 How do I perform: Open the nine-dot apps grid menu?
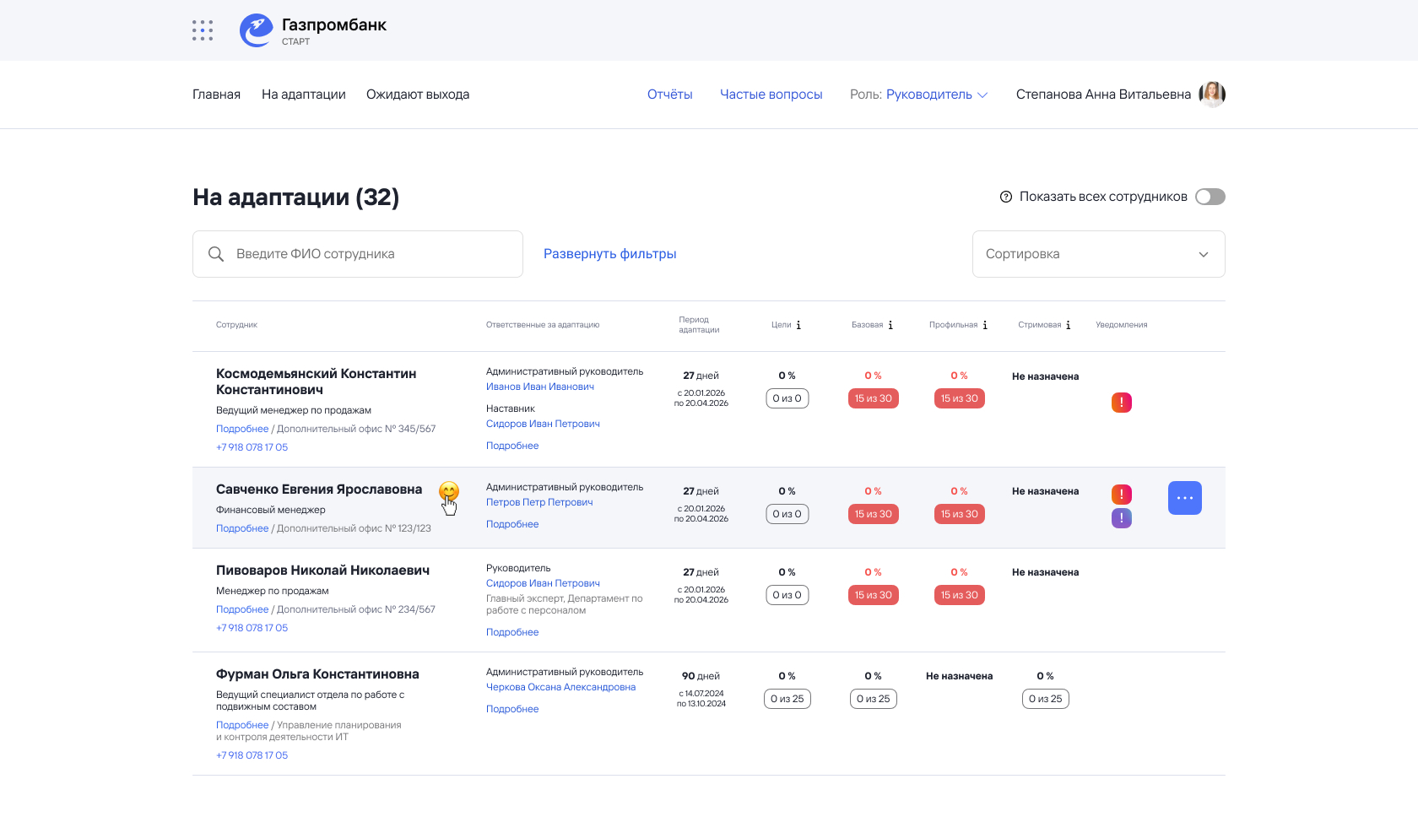pos(203,30)
